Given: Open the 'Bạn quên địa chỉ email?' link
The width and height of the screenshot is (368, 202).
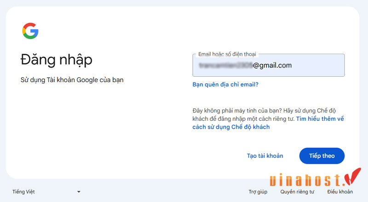Looking at the screenshot, I should point(225,84).
